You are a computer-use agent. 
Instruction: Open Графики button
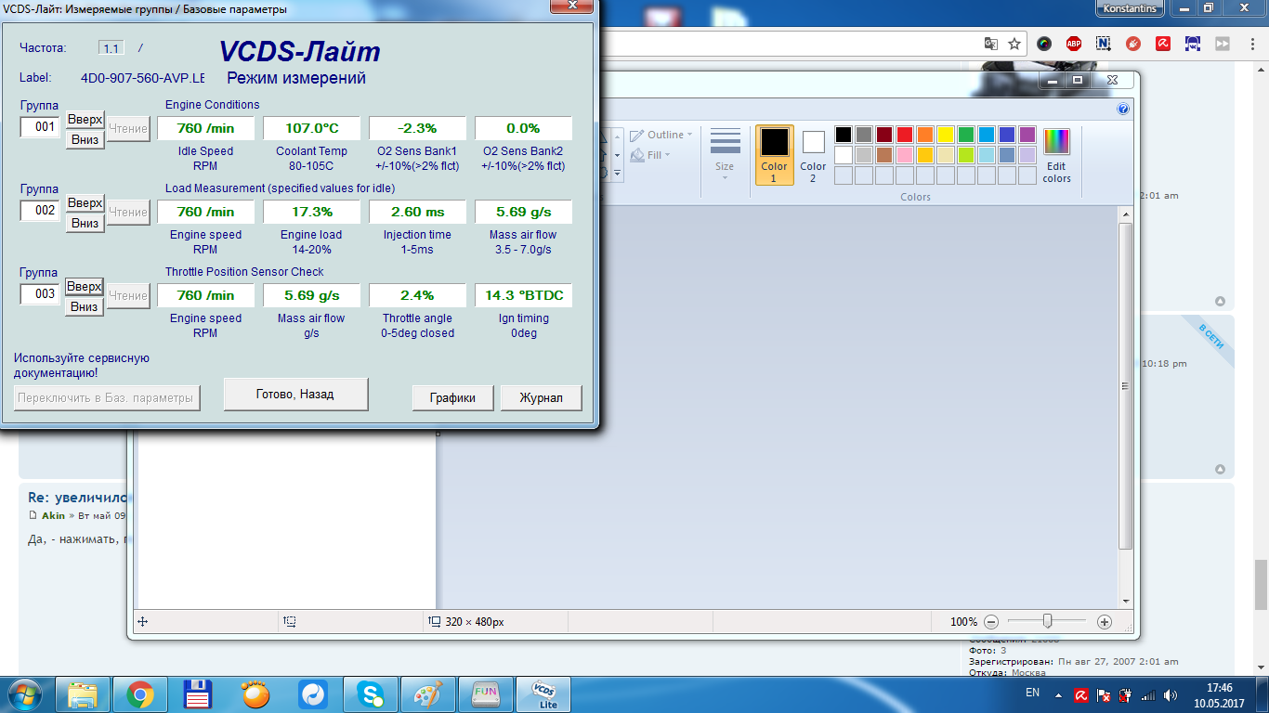[x=453, y=397]
